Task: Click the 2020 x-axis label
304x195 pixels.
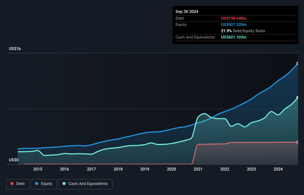Action: point(171,169)
